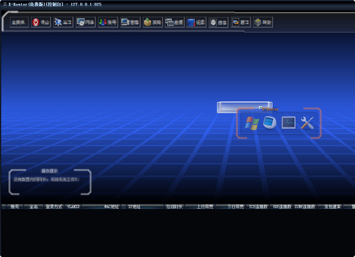This screenshot has height=257, width=355.
Task: Sort by the 账号 column header
Action: click(15, 207)
